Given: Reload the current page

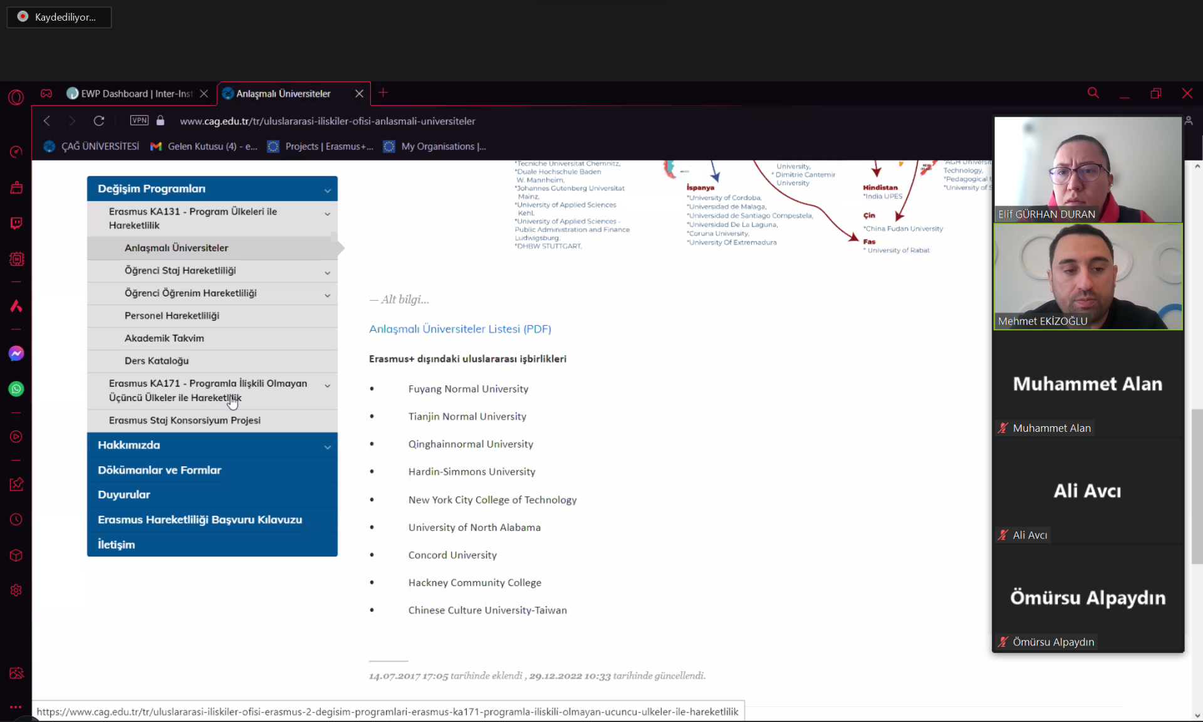Looking at the screenshot, I should [99, 121].
